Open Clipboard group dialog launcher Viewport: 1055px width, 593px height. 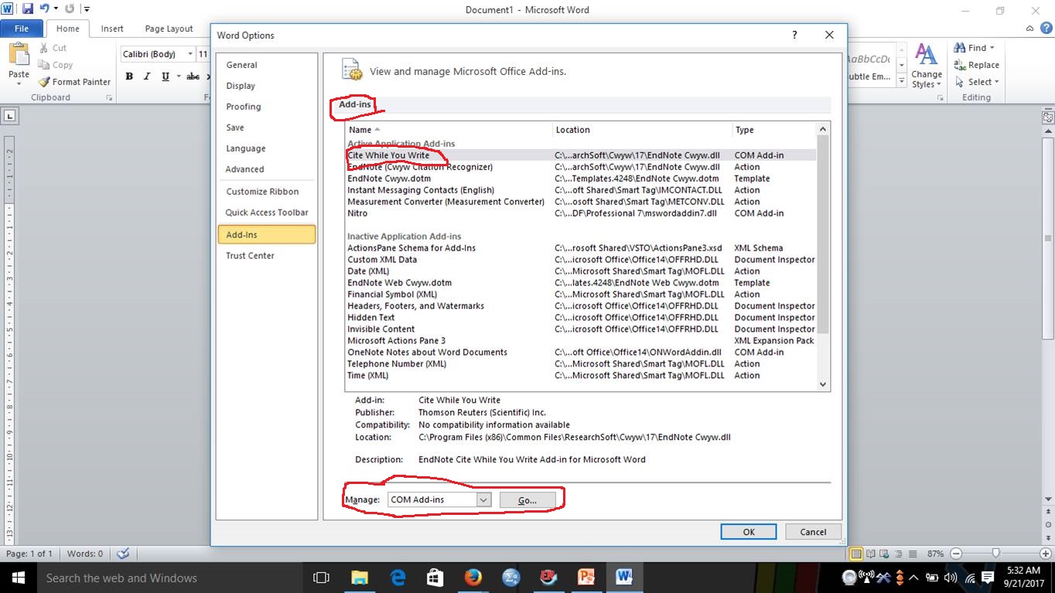tap(109, 98)
